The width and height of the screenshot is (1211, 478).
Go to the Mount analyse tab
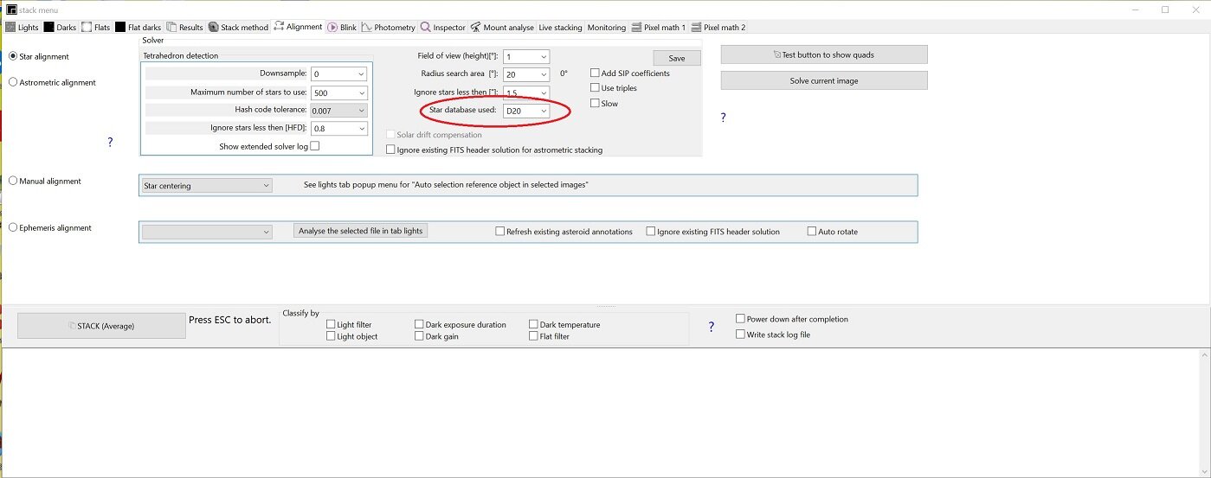coord(502,27)
